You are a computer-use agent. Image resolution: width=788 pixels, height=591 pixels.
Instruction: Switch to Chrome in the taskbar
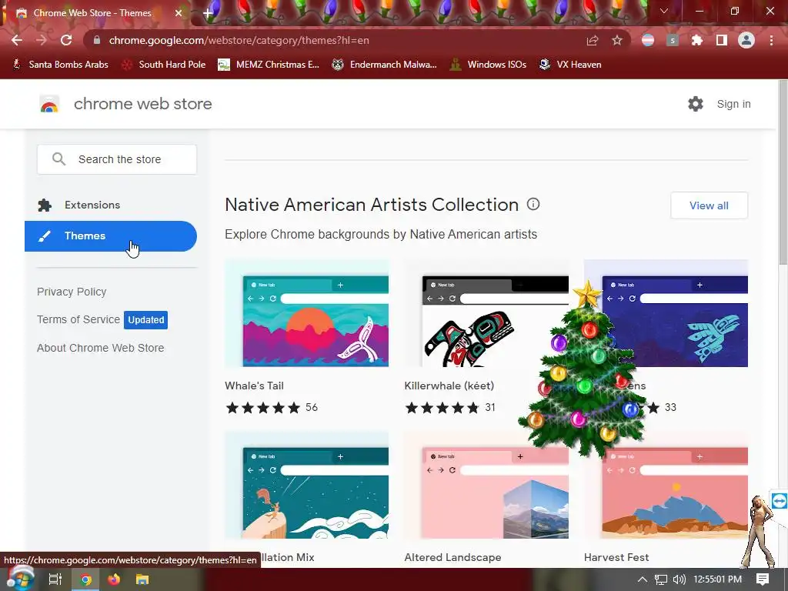pyautogui.click(x=86, y=579)
